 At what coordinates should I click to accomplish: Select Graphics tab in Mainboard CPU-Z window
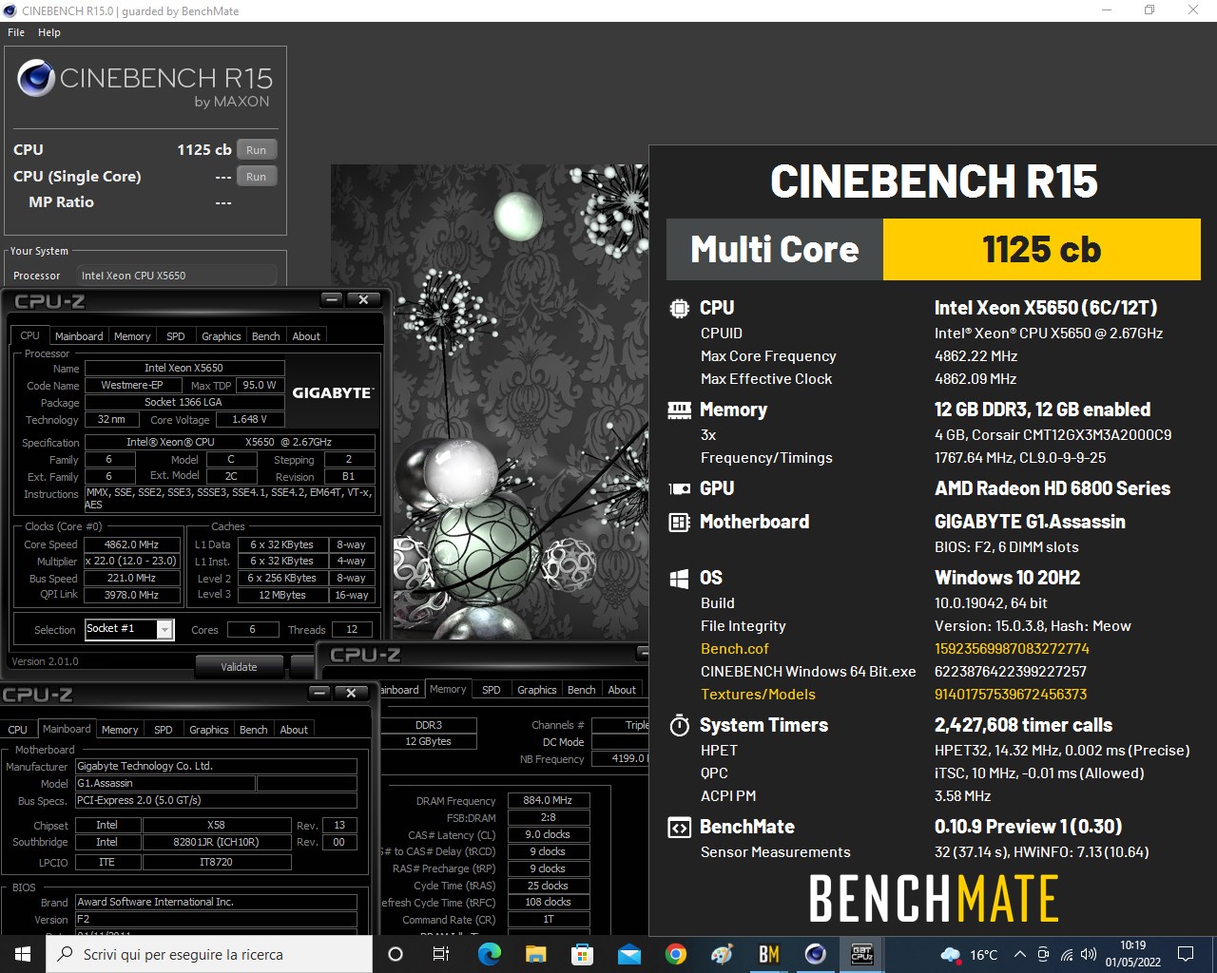click(209, 730)
